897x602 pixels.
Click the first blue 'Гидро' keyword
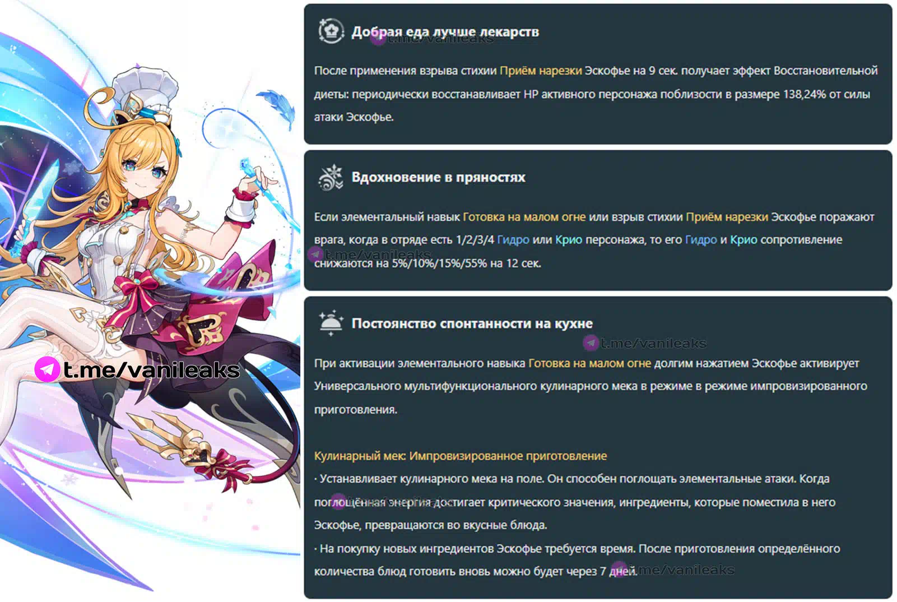(513, 240)
